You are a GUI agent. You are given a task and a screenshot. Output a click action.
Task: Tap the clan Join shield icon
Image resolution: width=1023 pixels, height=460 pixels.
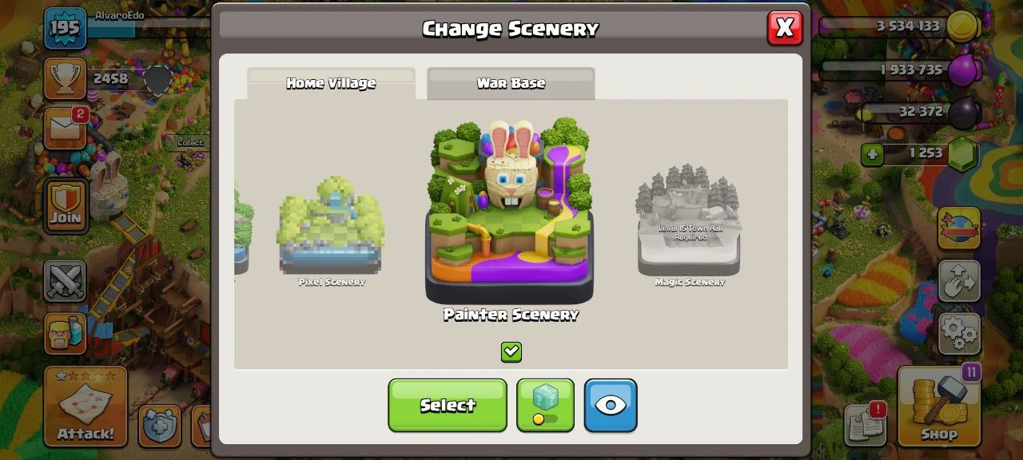pyautogui.click(x=66, y=205)
